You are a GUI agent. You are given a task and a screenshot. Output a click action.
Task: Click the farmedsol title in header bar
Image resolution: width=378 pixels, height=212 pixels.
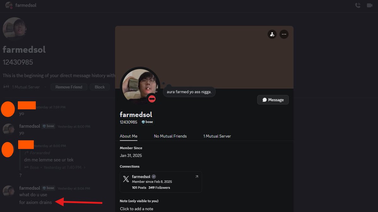(x=26, y=5)
